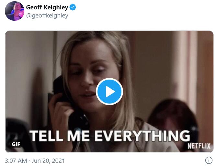Click the blue verified checkmark badge
Image resolution: width=216 pixels, height=166 pixels.
pos(73,7)
